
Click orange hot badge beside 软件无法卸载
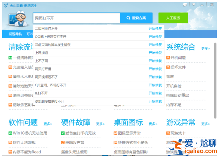coord(10,143)
